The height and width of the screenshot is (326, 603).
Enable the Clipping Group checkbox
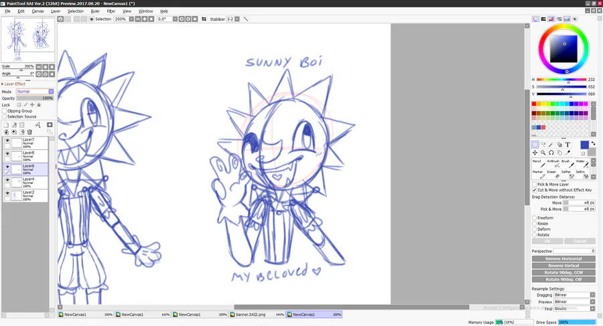[4, 110]
